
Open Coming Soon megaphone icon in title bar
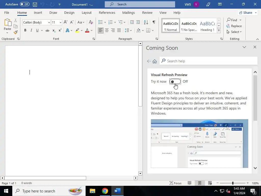click(208, 4)
